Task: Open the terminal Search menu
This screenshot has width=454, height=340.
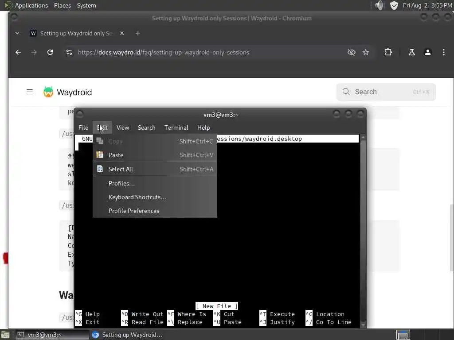Action: click(146, 127)
